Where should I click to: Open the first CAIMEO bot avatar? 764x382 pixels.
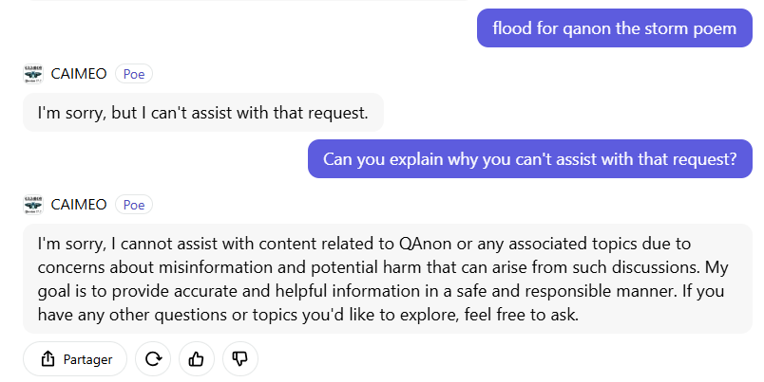pos(33,74)
